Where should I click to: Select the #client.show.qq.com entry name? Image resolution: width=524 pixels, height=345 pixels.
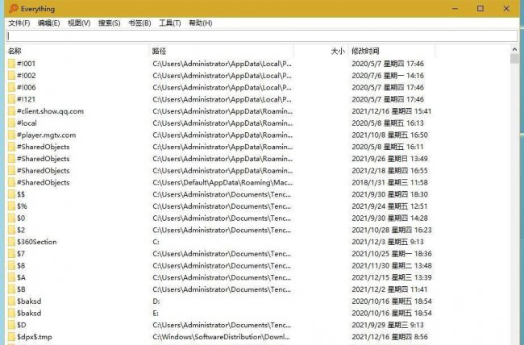pyautogui.click(x=50, y=111)
